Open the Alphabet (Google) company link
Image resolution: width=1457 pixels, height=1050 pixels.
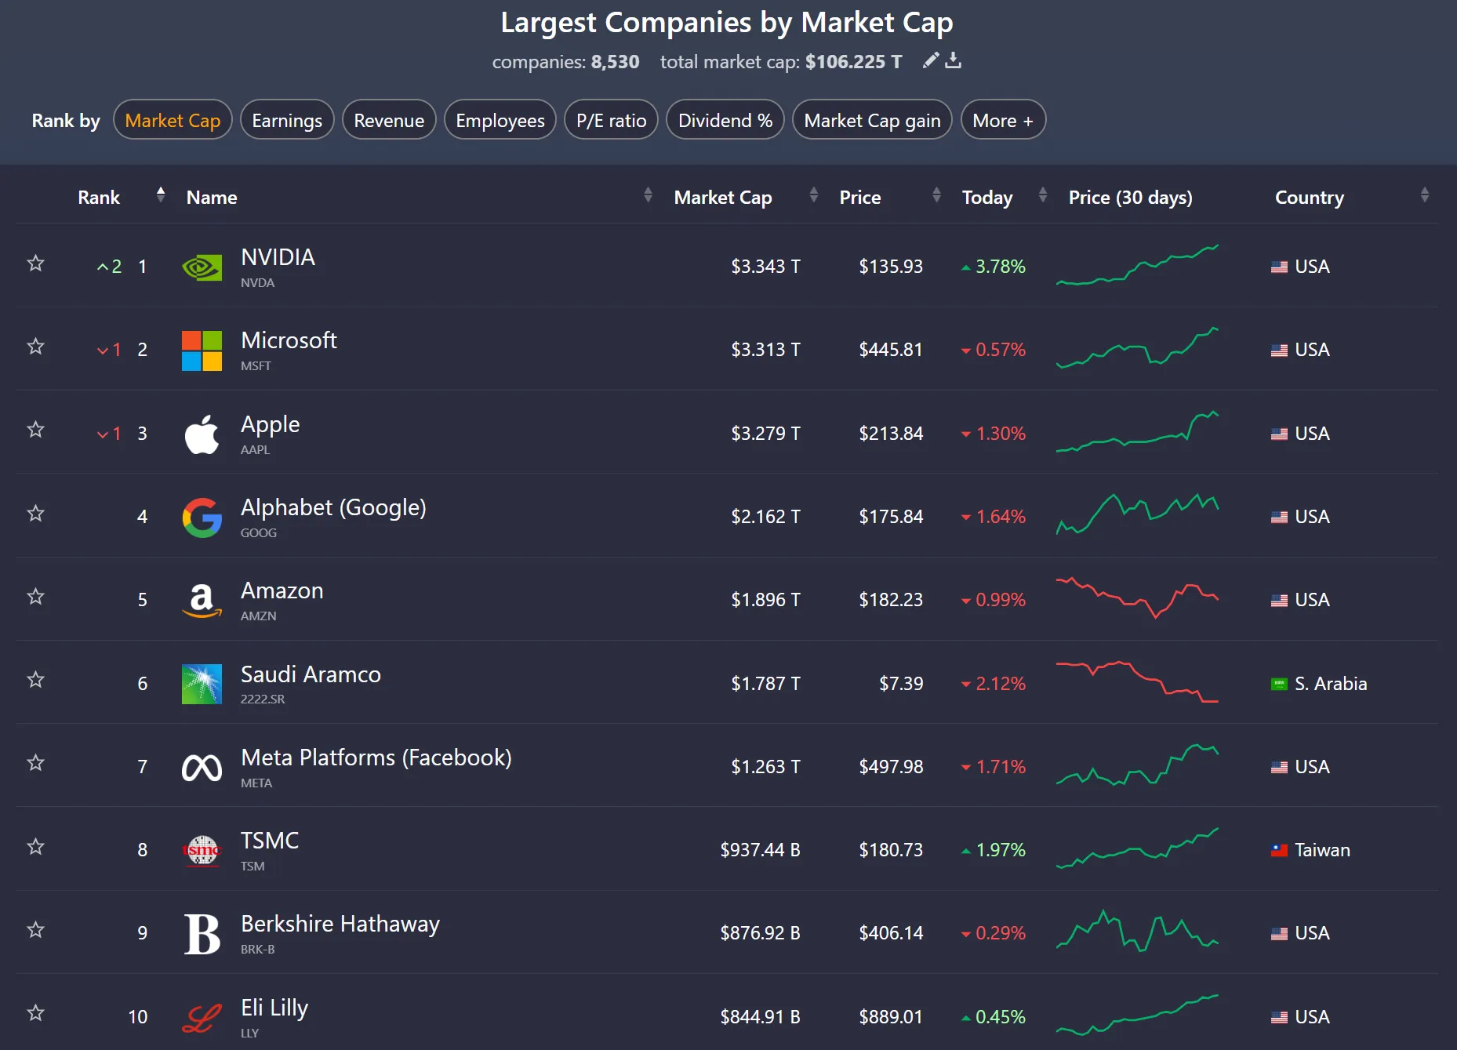pyautogui.click(x=333, y=508)
